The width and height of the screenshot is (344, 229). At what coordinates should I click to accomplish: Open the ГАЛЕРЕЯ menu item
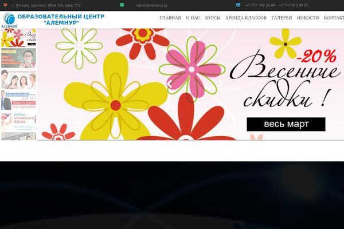[282, 18]
